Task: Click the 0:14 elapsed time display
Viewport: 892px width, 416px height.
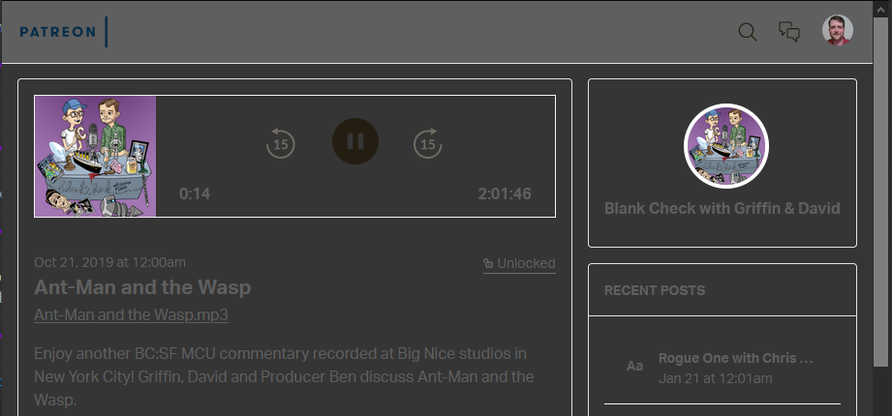Action: coord(195,194)
